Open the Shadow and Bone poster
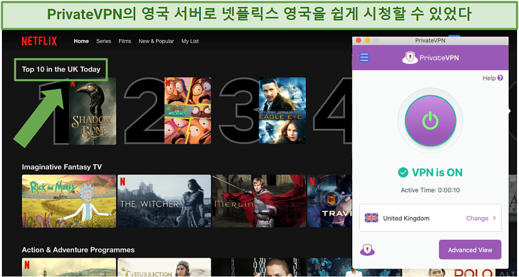The image size is (519, 277). point(92,111)
